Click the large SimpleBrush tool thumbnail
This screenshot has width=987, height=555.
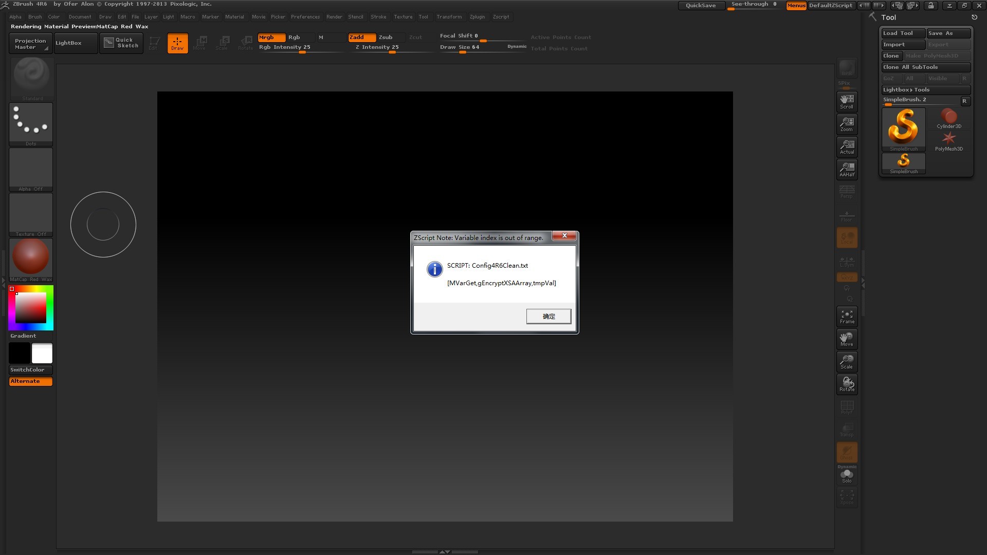[x=904, y=129]
